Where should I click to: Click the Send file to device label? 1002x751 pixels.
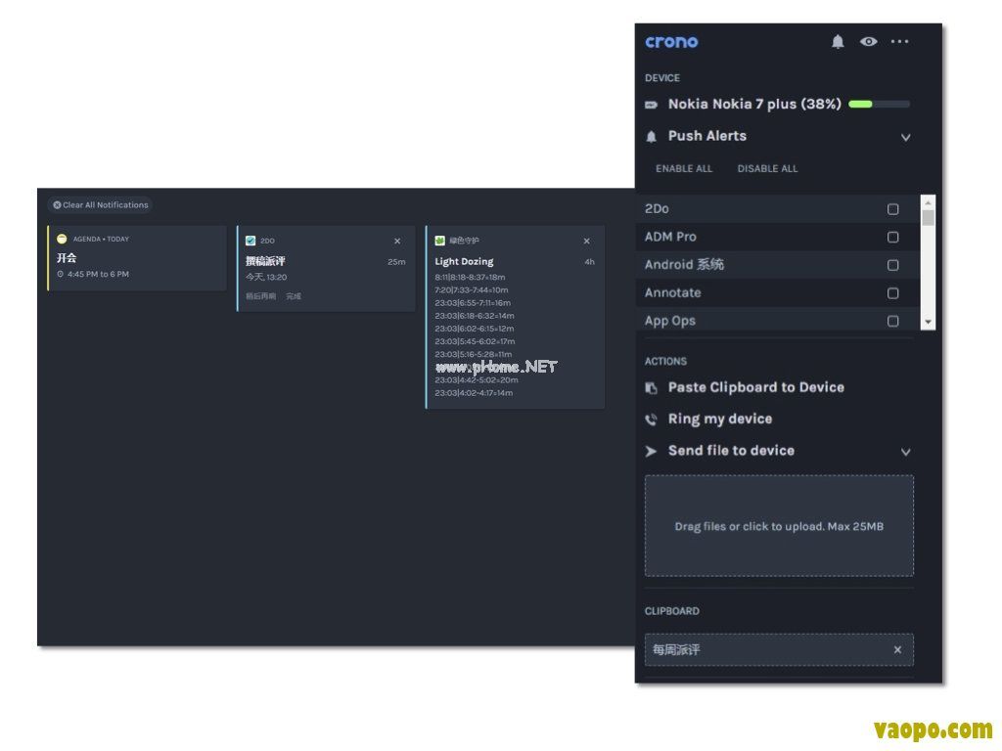point(731,451)
